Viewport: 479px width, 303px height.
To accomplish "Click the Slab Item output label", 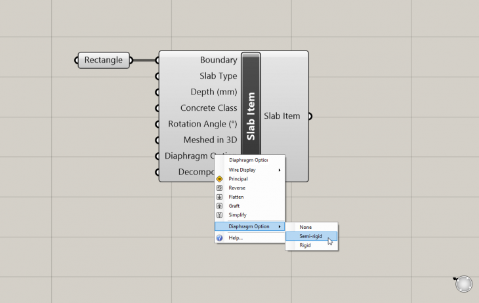I will pos(282,116).
